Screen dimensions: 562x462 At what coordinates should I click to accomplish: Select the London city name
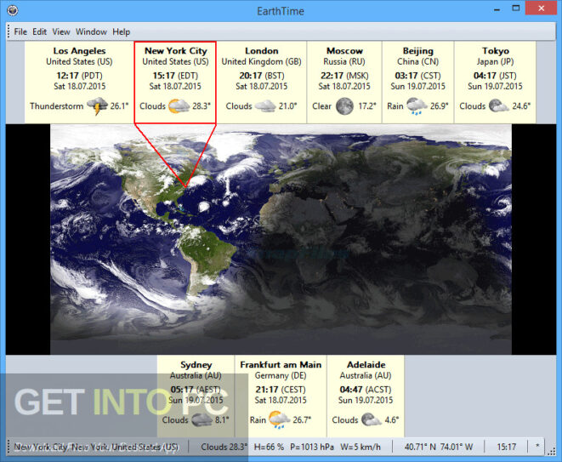(x=262, y=51)
